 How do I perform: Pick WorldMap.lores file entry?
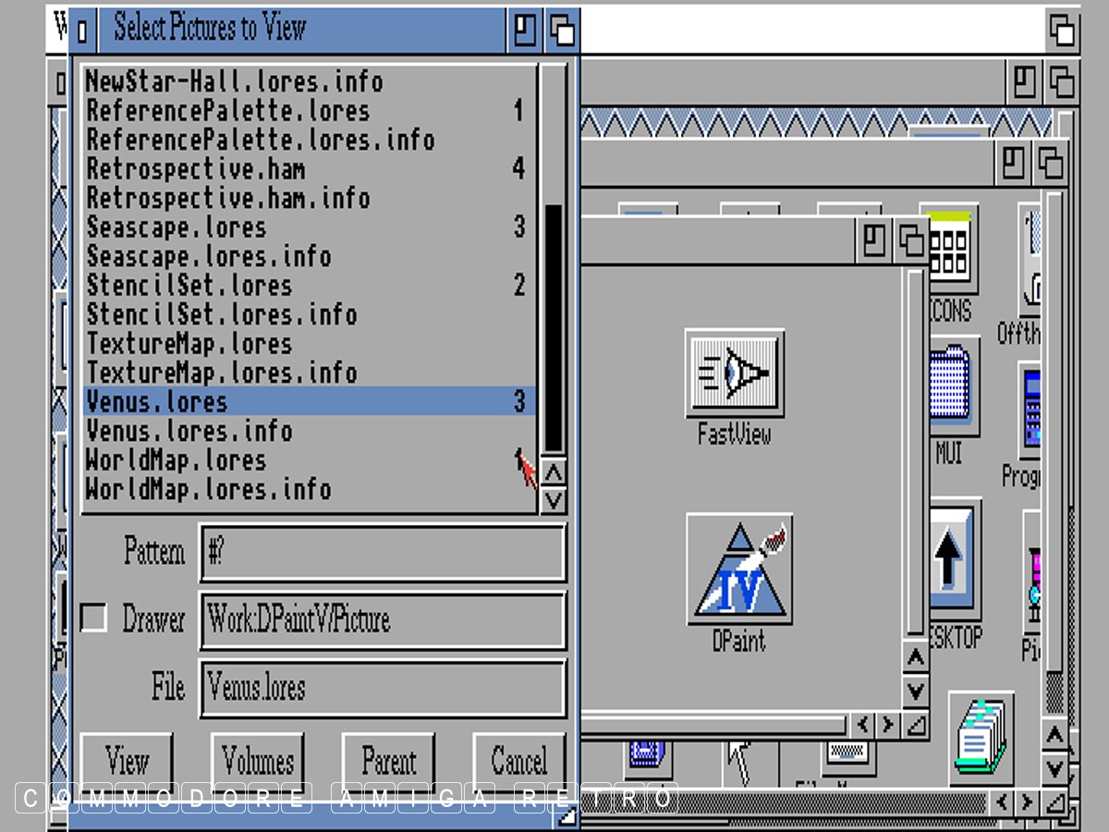[176, 460]
